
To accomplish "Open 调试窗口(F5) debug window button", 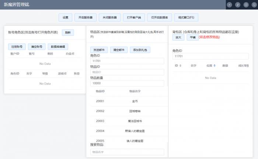I will [x=186, y=17].
